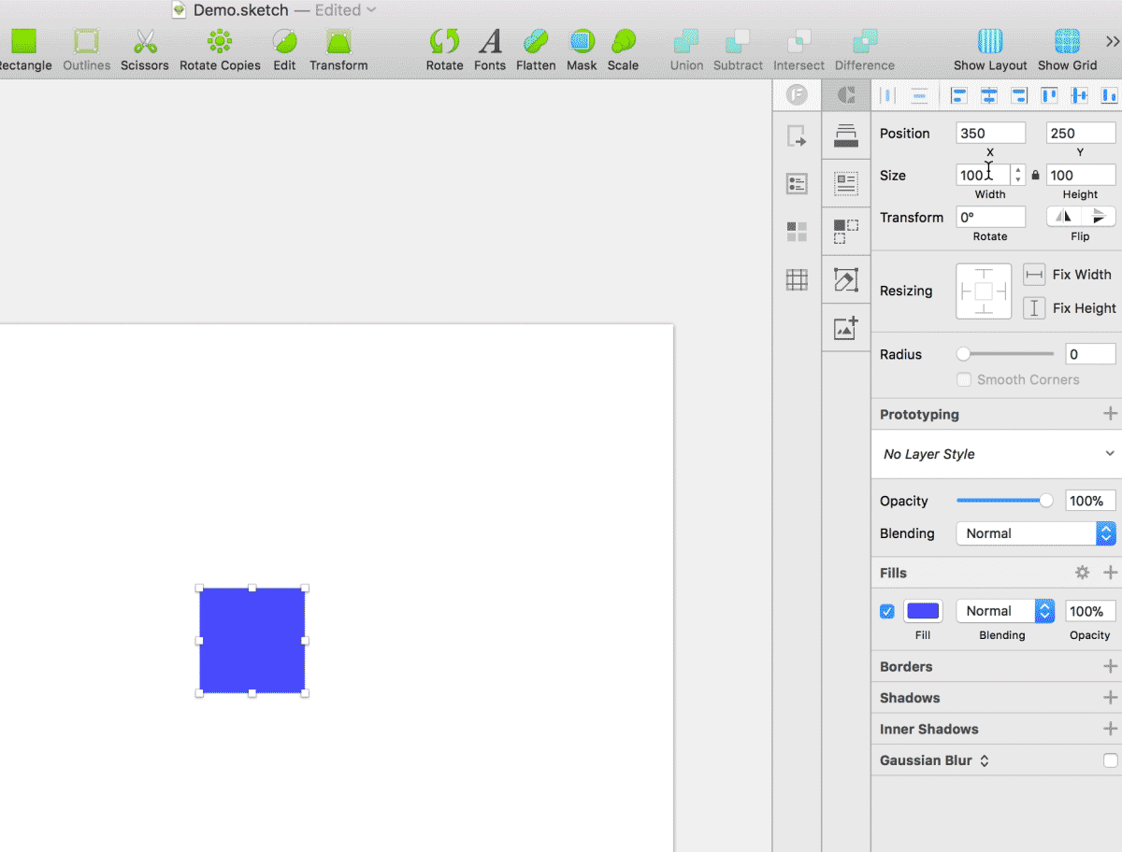Click the Position Y field
1122x852 pixels.
tap(1081, 134)
